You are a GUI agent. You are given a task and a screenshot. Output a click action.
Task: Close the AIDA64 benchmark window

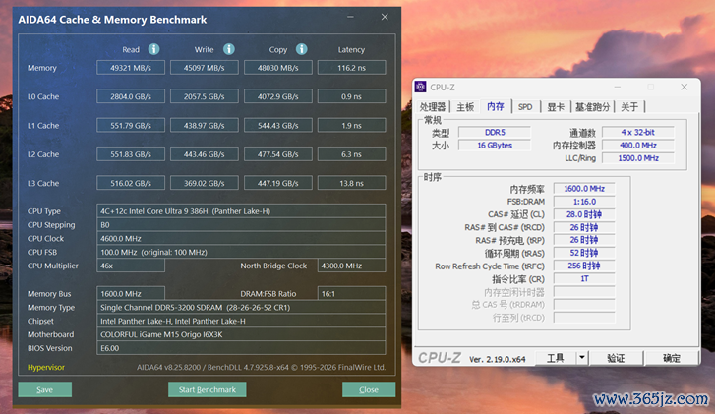pyautogui.click(x=385, y=17)
